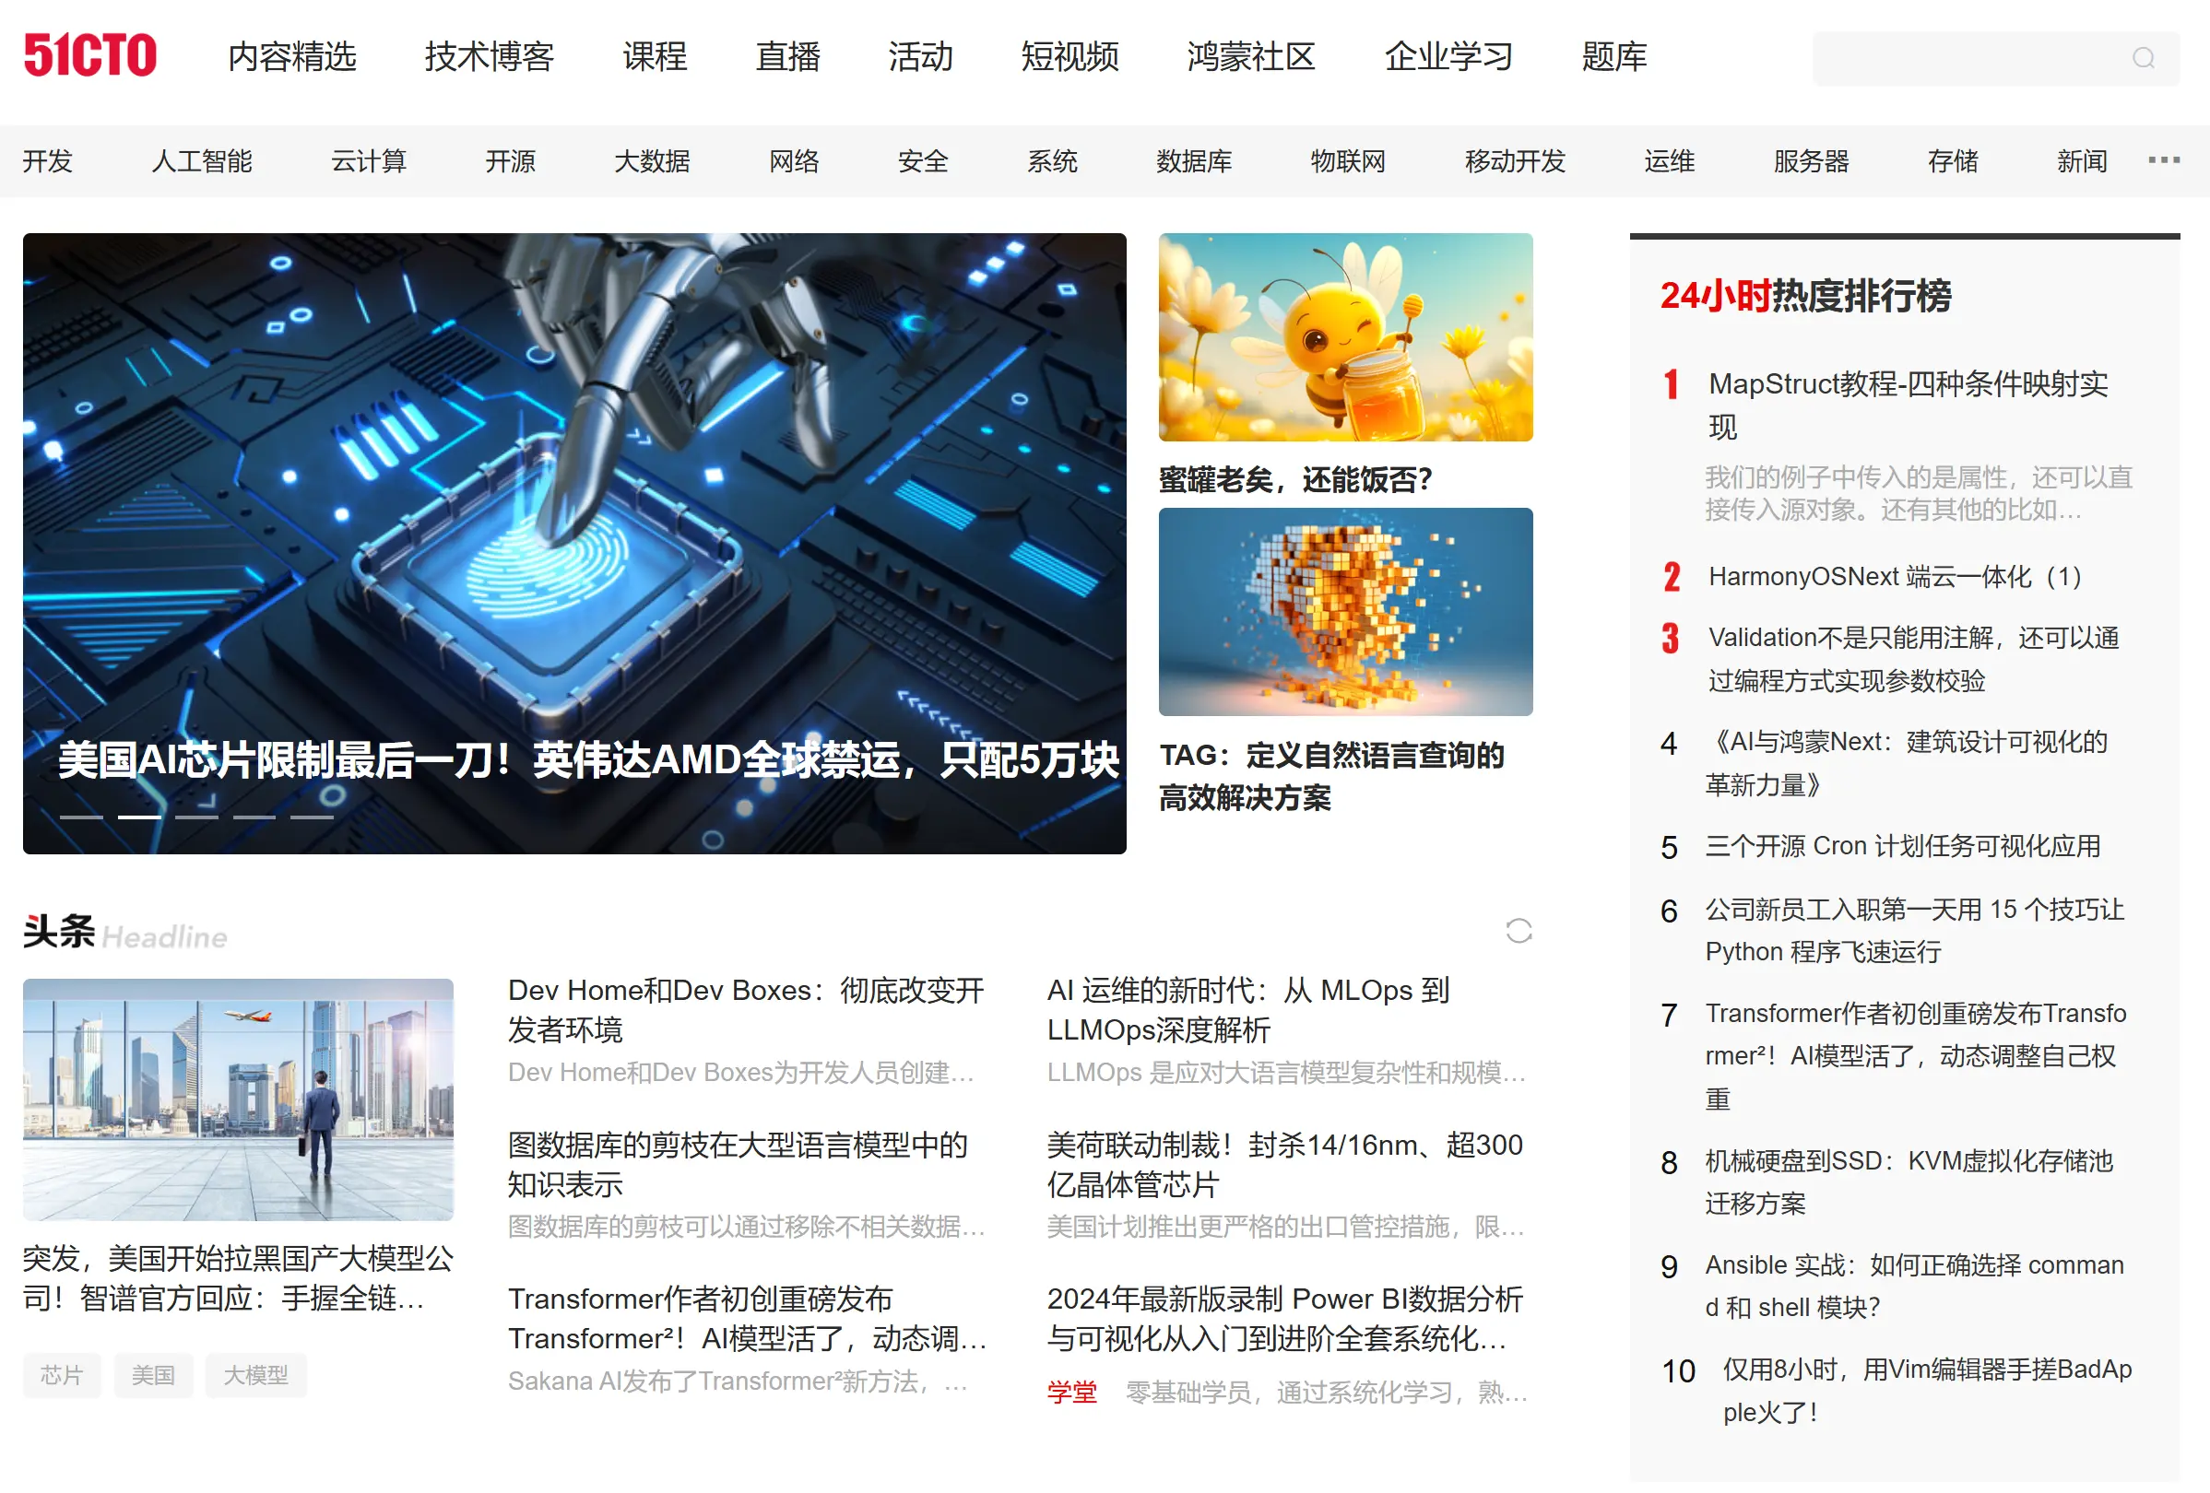This screenshot has width=2210, height=1493.
Task: Click the 大模型 tag label
Action: coord(255,1375)
